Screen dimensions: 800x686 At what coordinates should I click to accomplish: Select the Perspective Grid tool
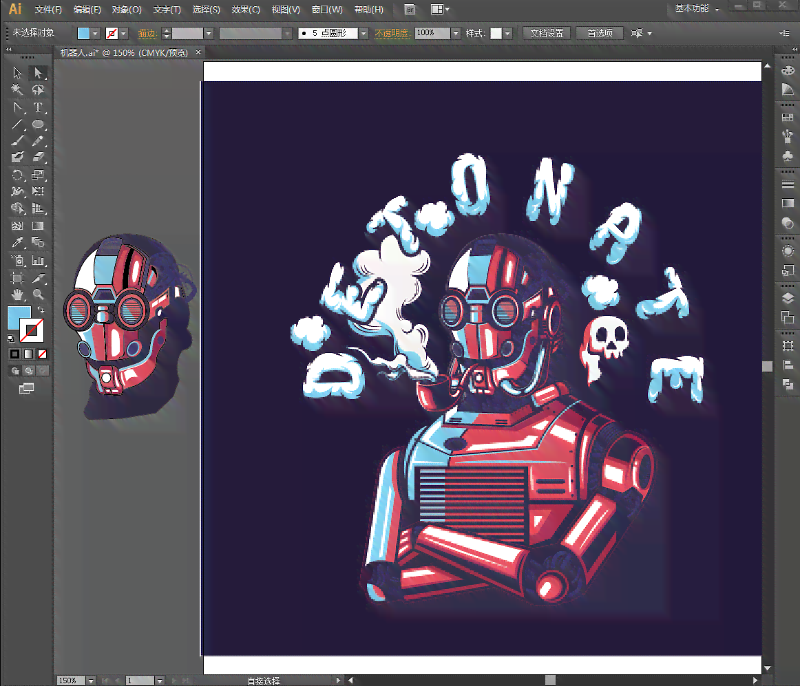tap(38, 208)
